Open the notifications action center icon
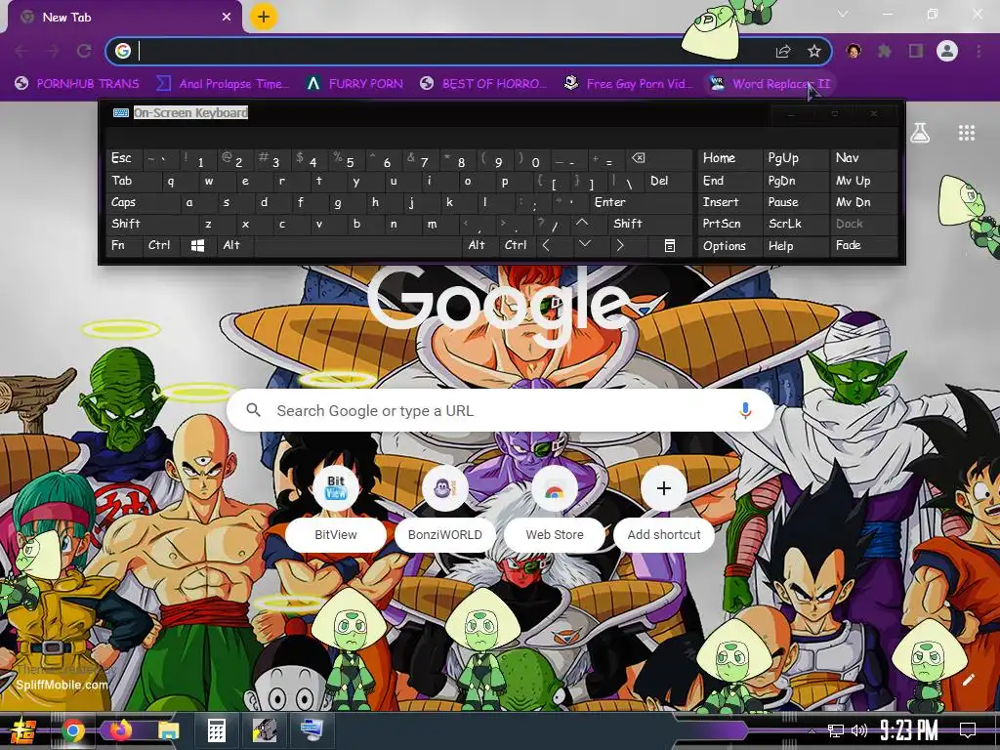The width and height of the screenshot is (1000, 750). 968,730
